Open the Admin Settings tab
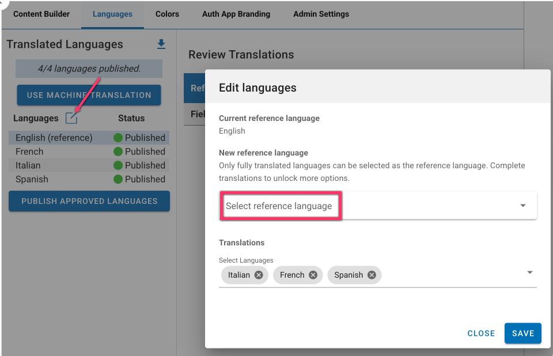553x356 pixels. click(321, 14)
